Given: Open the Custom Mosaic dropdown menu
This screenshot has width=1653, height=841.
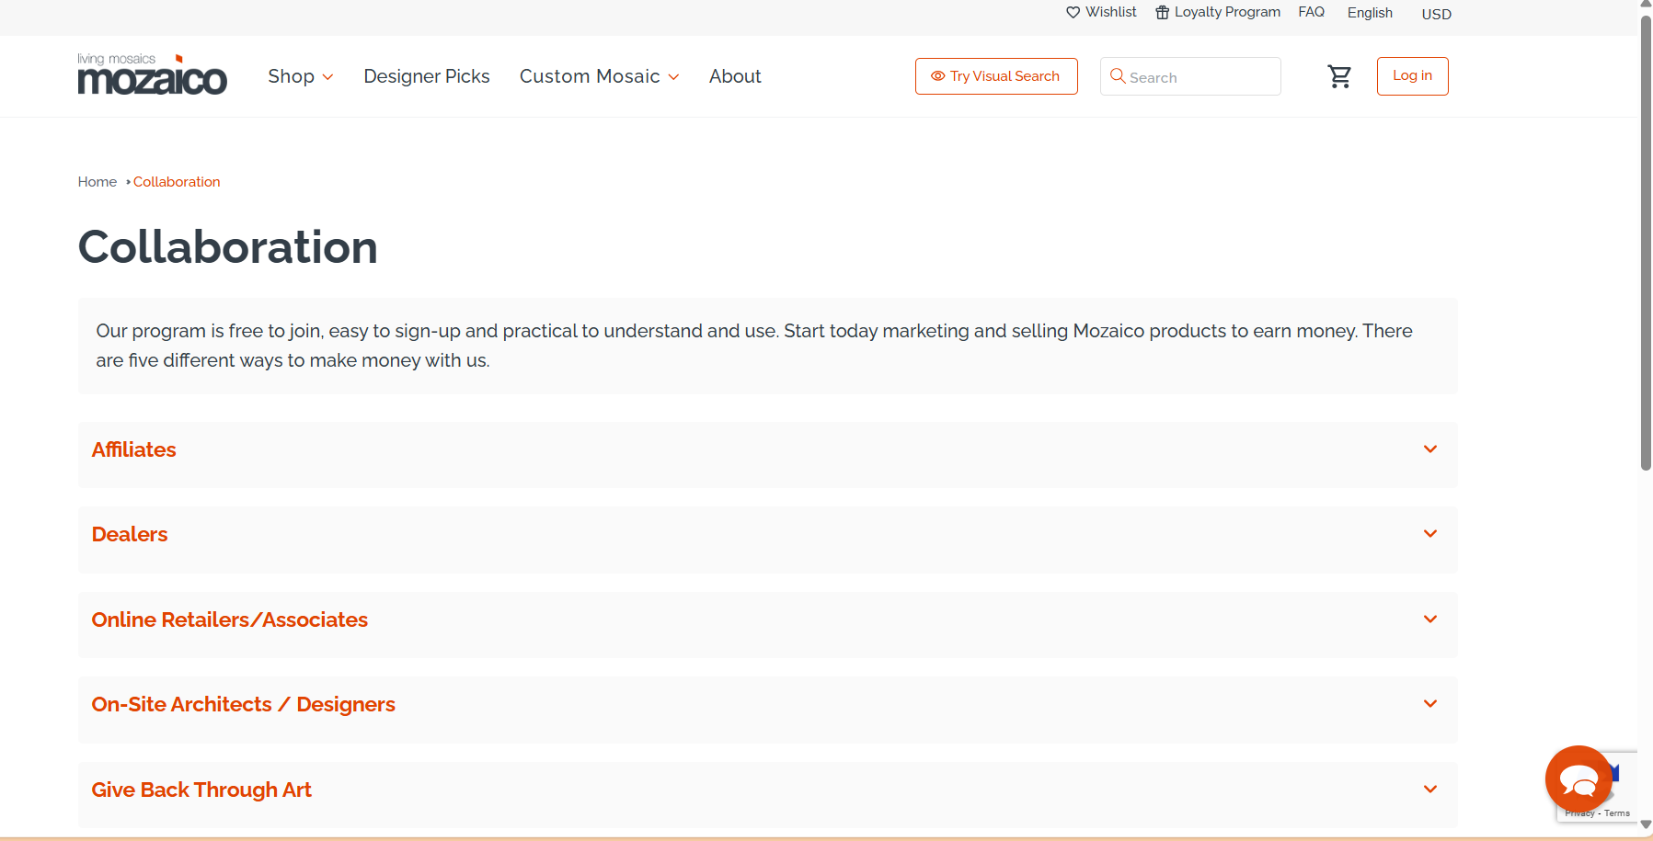Looking at the screenshot, I should coord(599,76).
